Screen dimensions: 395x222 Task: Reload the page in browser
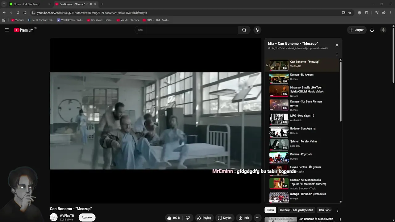pyautogui.click(x=18, y=13)
